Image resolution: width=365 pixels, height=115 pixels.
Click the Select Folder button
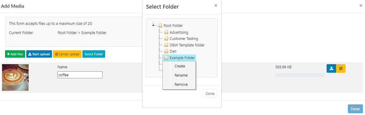pos(94,54)
